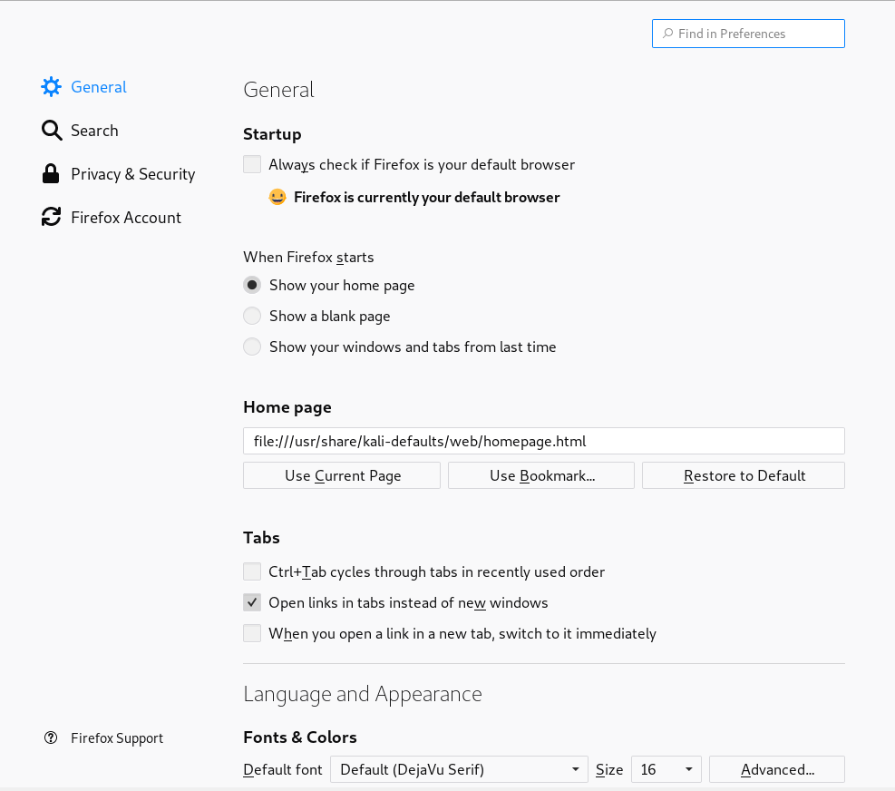Screen dimensions: 895x791
Task: Click the magnifier icon in Find in Preferences
Action: click(x=667, y=34)
